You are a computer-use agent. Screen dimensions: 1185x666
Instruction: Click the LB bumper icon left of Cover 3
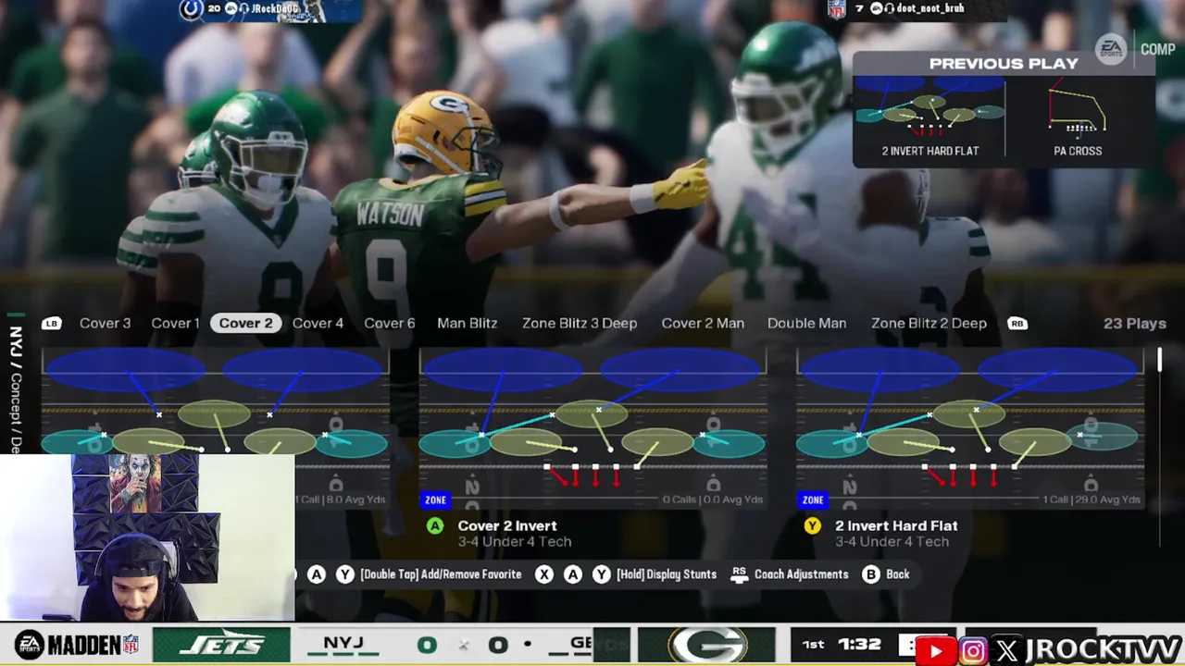click(x=52, y=323)
